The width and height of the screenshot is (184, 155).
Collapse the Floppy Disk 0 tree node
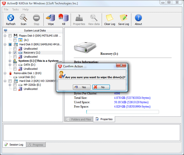pos(5,36)
